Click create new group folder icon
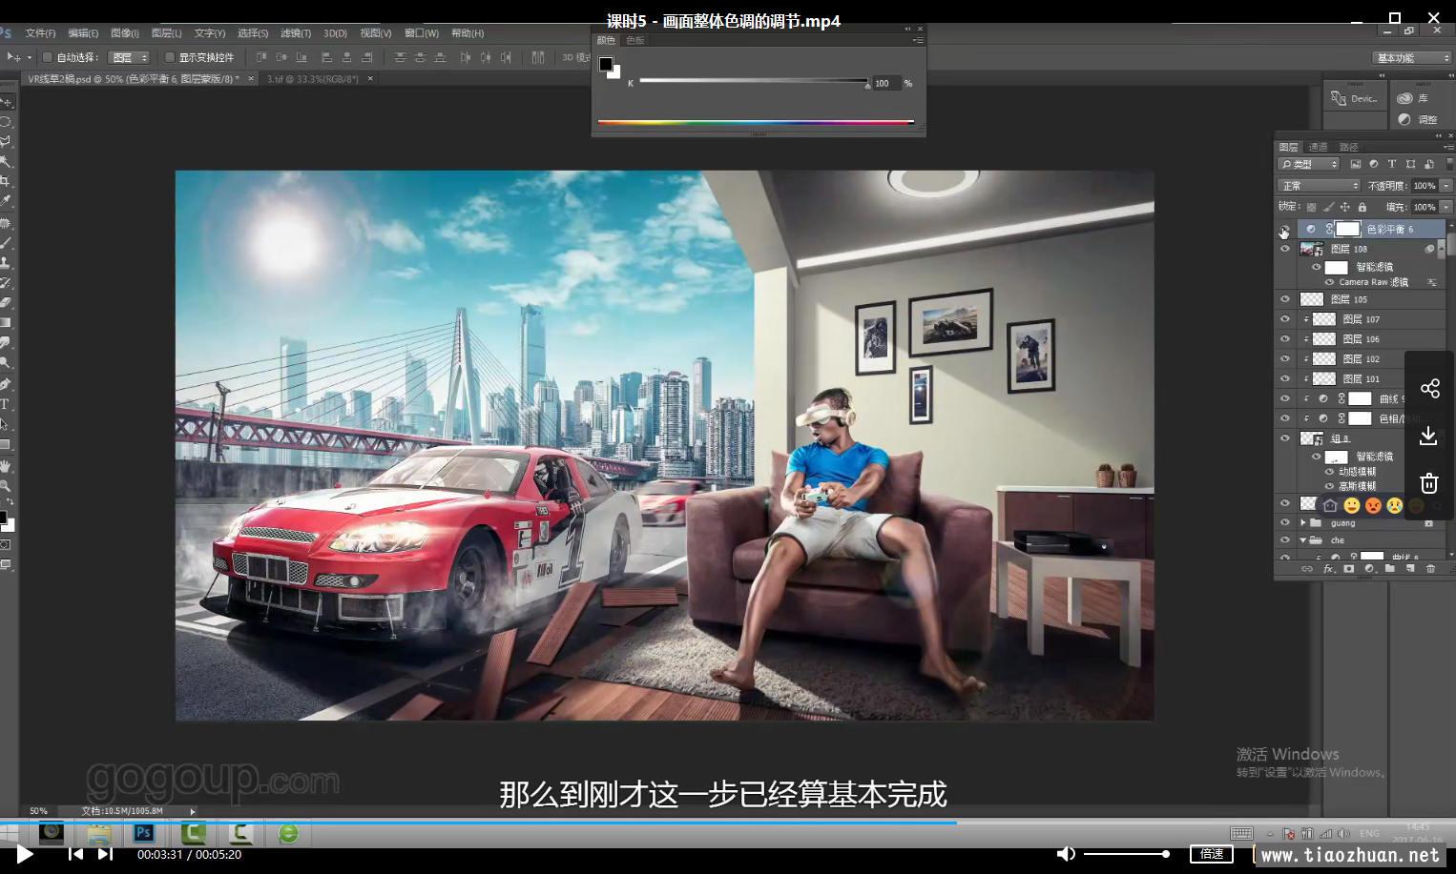This screenshot has width=1456, height=874. coord(1390,569)
